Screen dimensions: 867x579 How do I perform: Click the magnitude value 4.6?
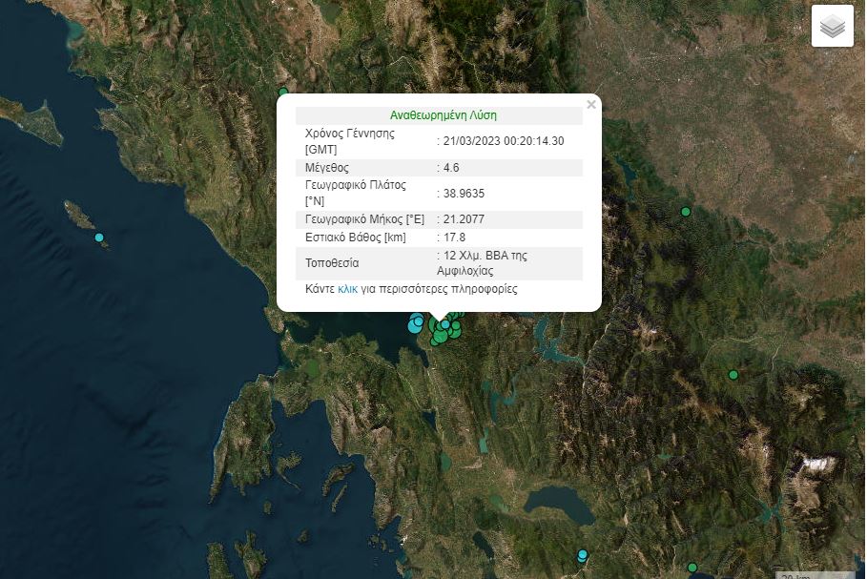pyautogui.click(x=449, y=168)
